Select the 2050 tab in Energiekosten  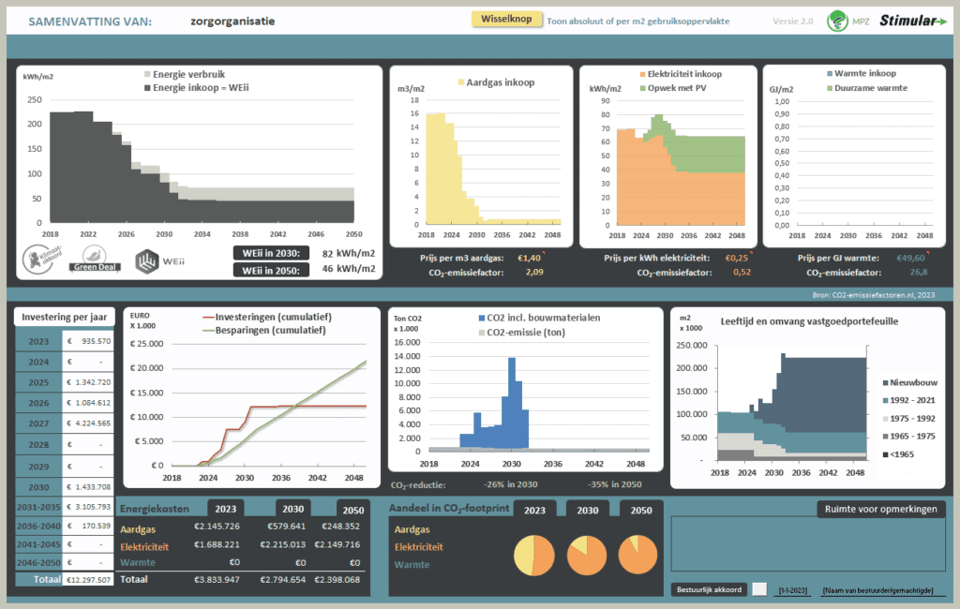click(352, 510)
